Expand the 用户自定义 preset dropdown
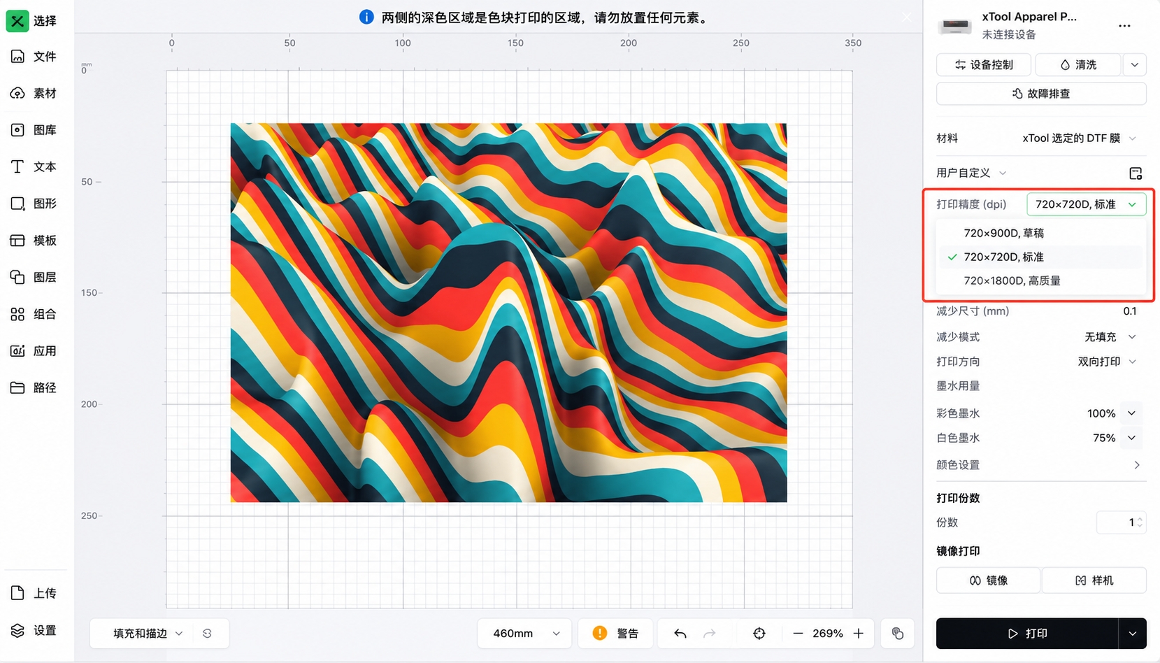Screen dimensions: 1160x663 (971, 173)
